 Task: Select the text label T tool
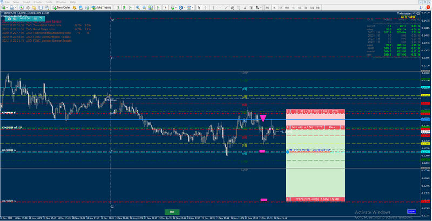click(x=251, y=8)
